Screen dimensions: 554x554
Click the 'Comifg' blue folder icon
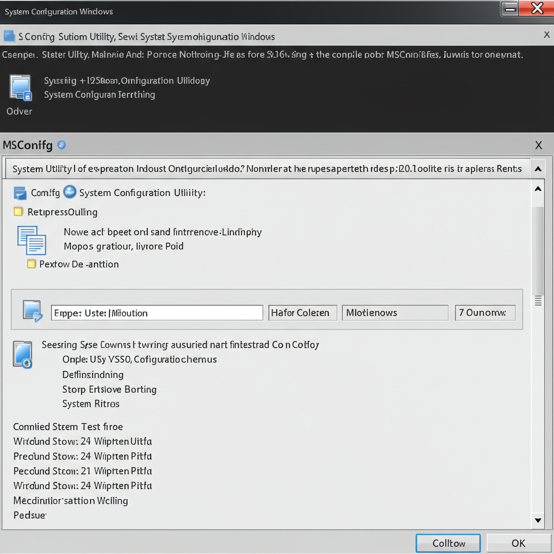tap(20, 193)
